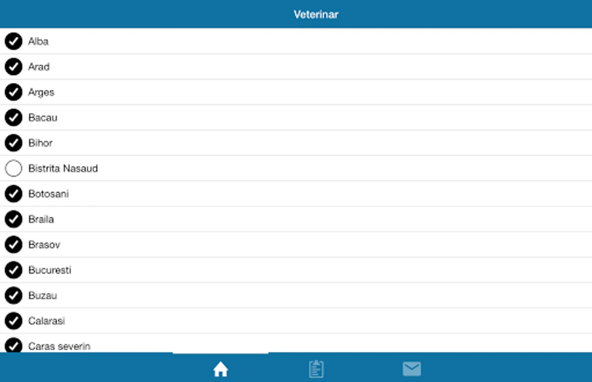Open the clipboard list tab icon
Image resolution: width=592 pixels, height=382 pixels.
click(x=316, y=369)
